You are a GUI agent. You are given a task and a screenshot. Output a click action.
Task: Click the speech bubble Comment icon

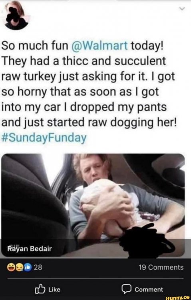(x=126, y=289)
